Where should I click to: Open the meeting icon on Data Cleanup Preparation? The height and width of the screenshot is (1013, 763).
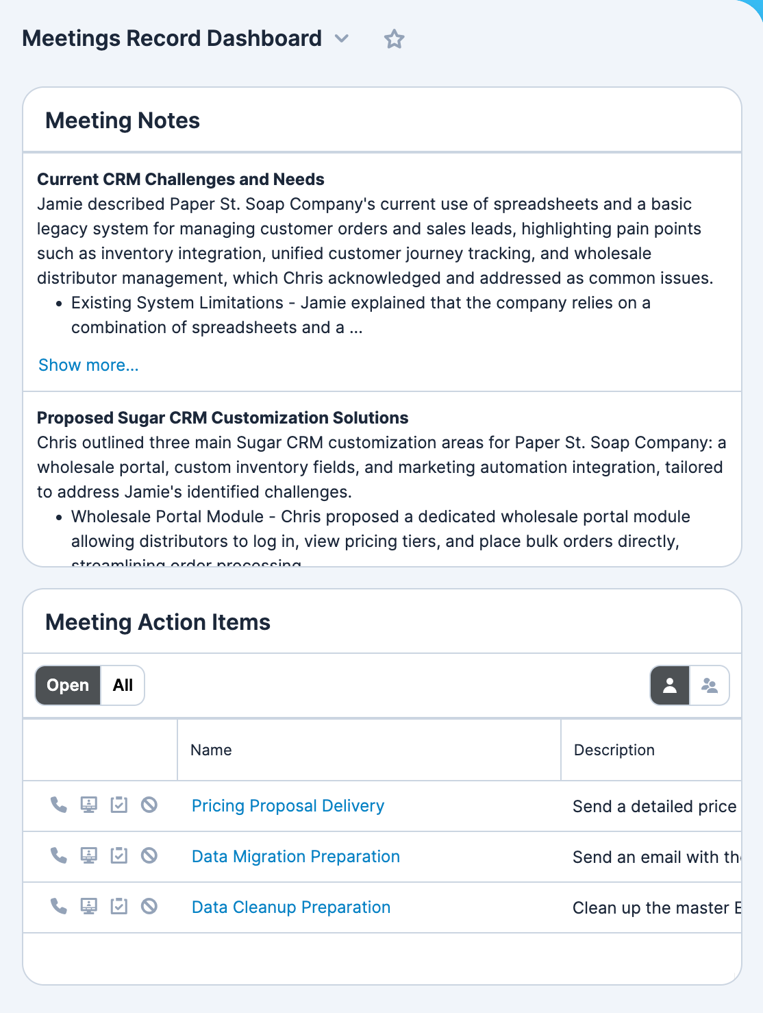pyautogui.click(x=88, y=907)
